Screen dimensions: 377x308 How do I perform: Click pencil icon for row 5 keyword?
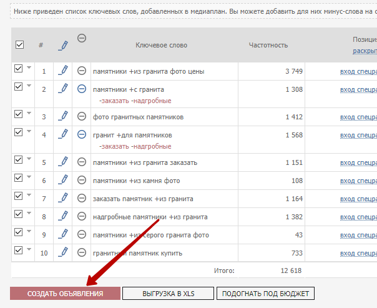(x=62, y=162)
